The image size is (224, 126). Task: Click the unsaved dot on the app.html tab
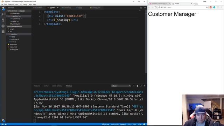coord(58,8)
